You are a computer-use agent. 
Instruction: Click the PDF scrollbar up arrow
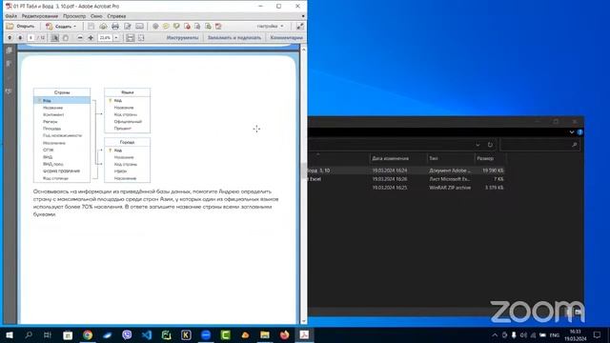pos(303,50)
